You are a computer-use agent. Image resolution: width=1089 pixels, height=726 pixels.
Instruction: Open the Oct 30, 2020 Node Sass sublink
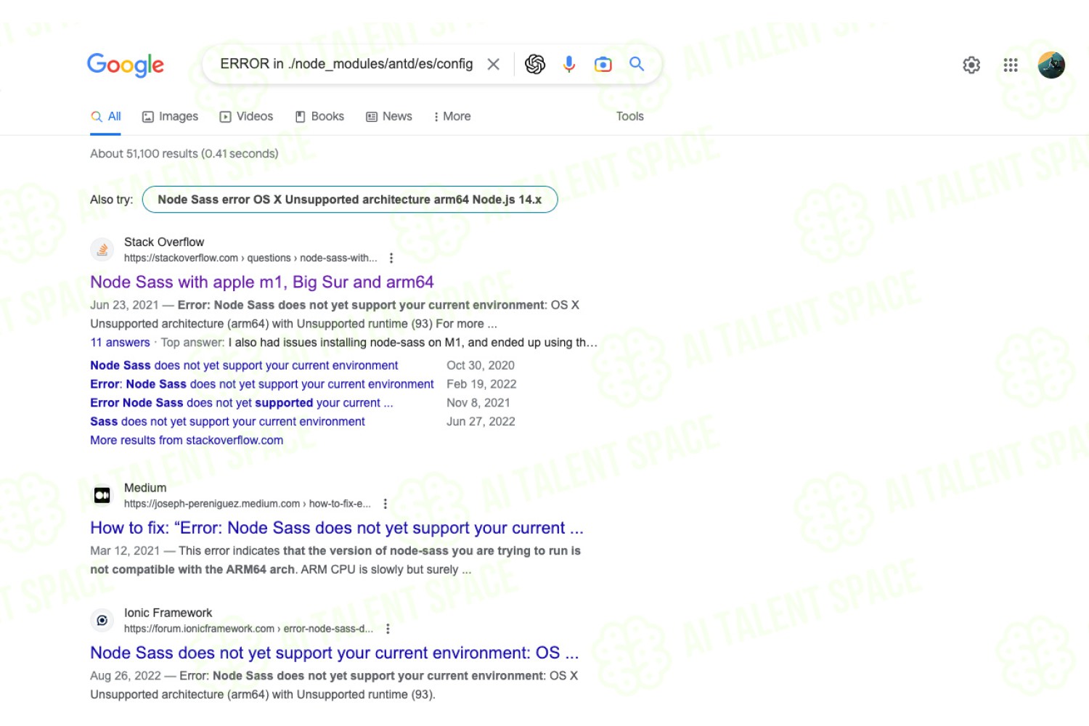244,365
